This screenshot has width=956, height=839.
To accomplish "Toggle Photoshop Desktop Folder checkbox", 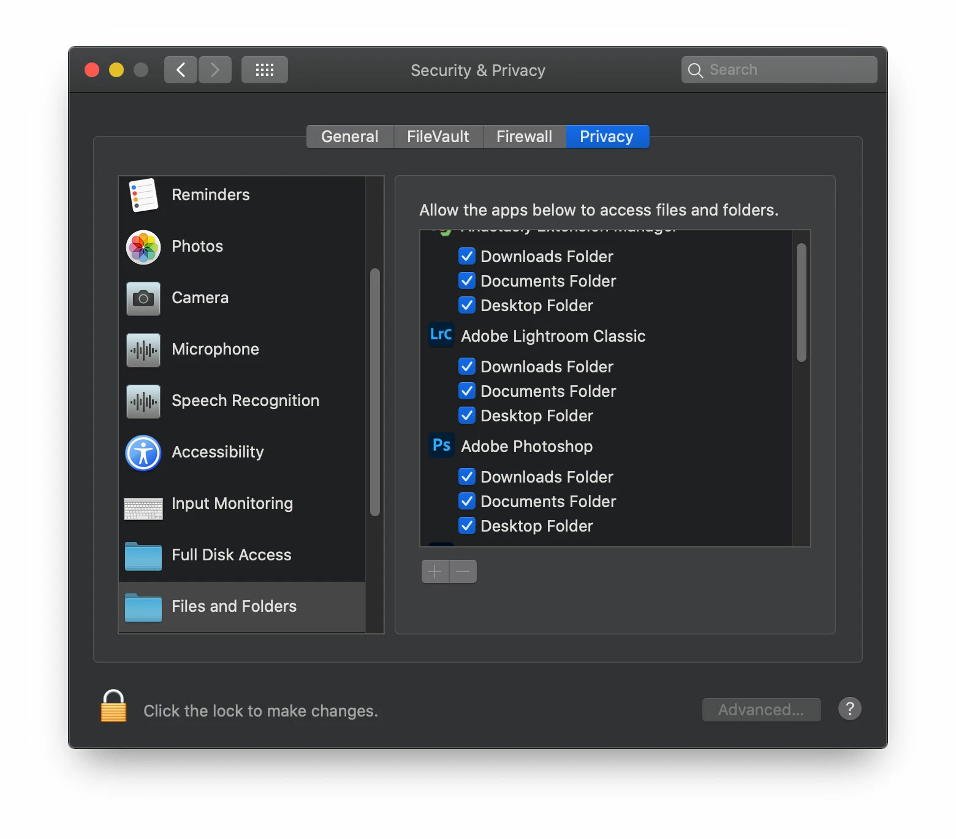I will click(x=467, y=525).
